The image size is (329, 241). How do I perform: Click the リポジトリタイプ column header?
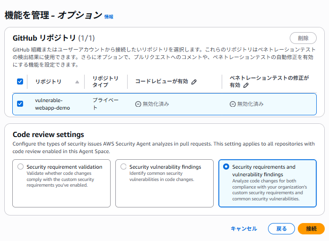(105, 81)
